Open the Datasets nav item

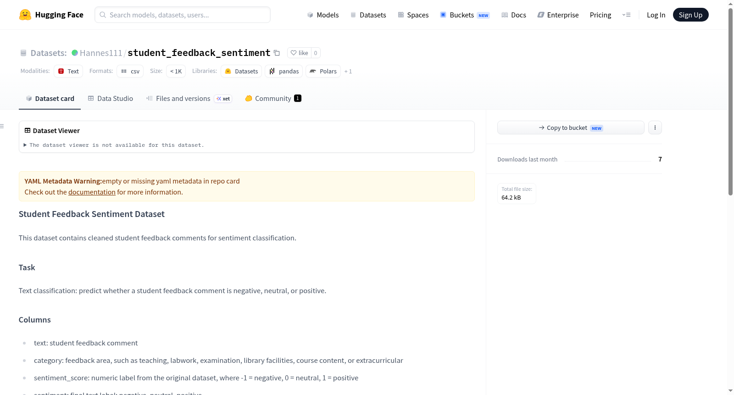368,15
